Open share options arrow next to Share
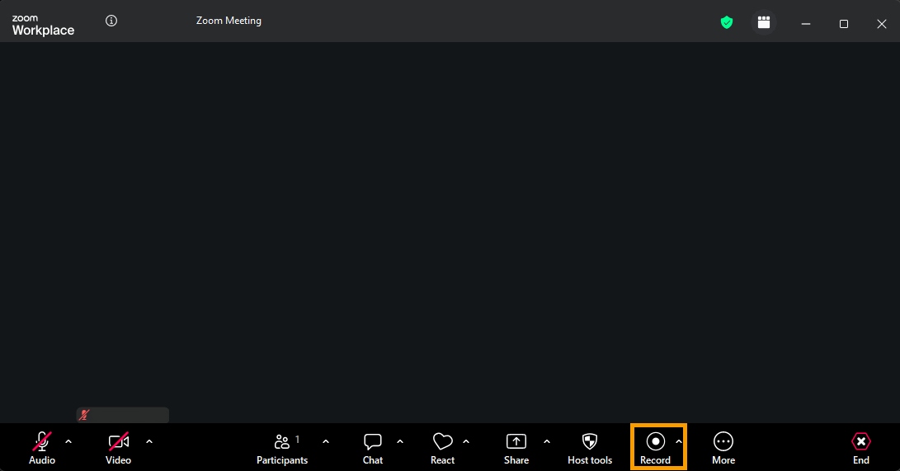 pyautogui.click(x=547, y=441)
